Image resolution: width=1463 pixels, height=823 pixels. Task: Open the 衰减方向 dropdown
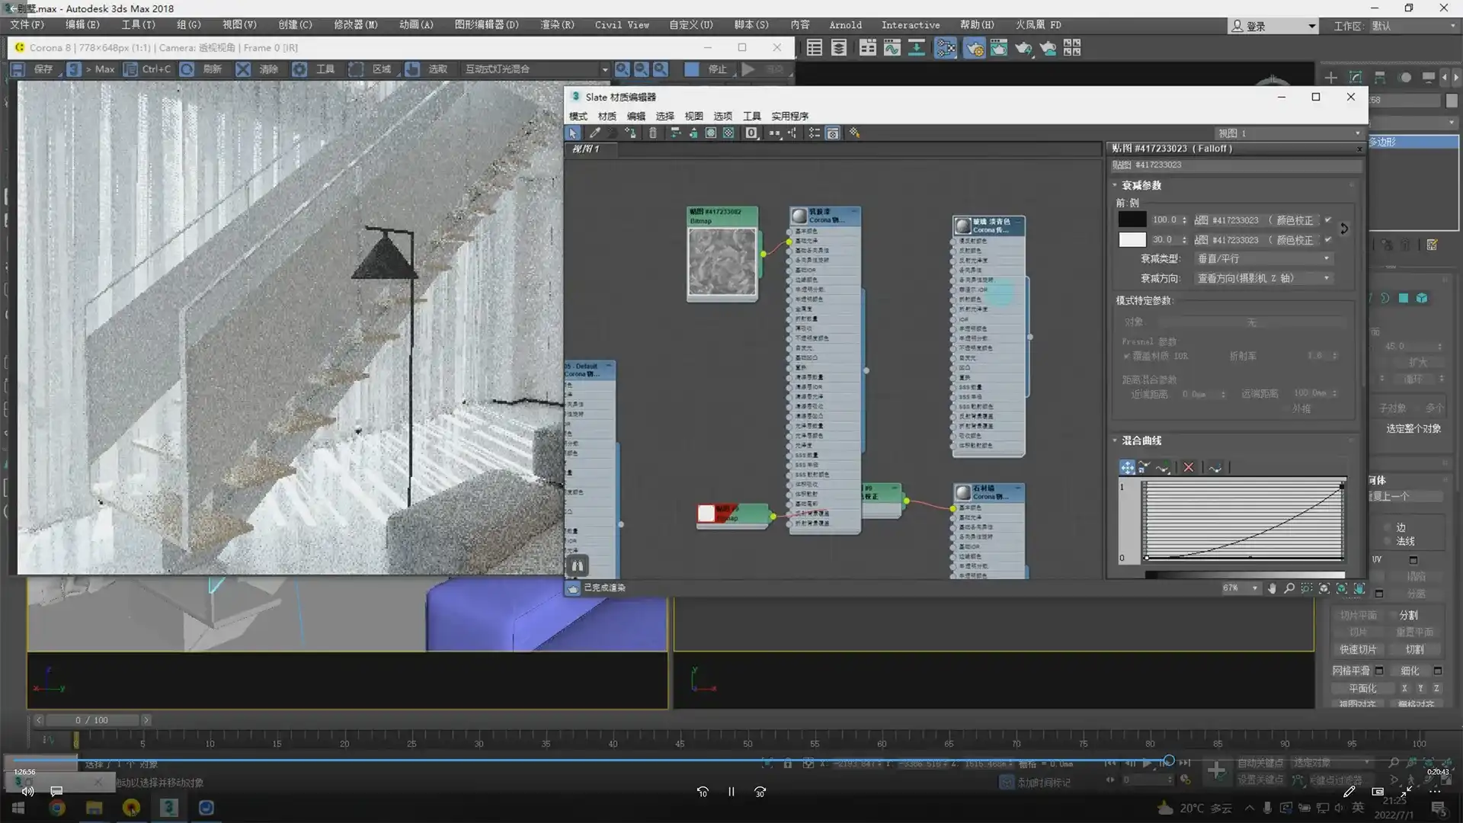click(1262, 278)
